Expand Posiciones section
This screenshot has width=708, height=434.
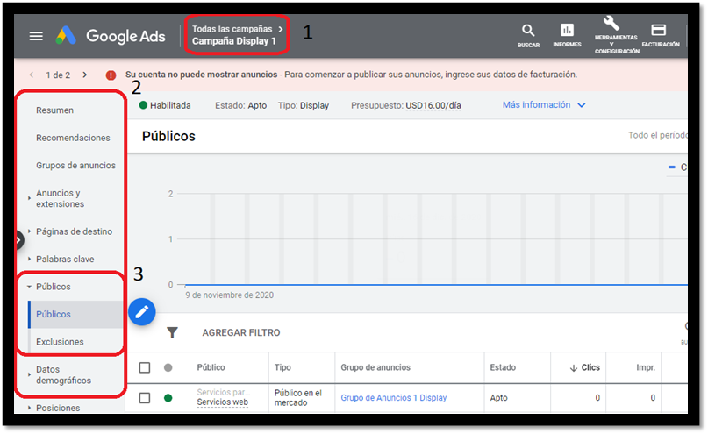point(29,408)
